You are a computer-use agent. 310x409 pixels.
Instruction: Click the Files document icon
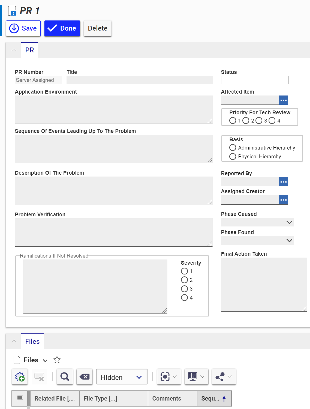17,360
